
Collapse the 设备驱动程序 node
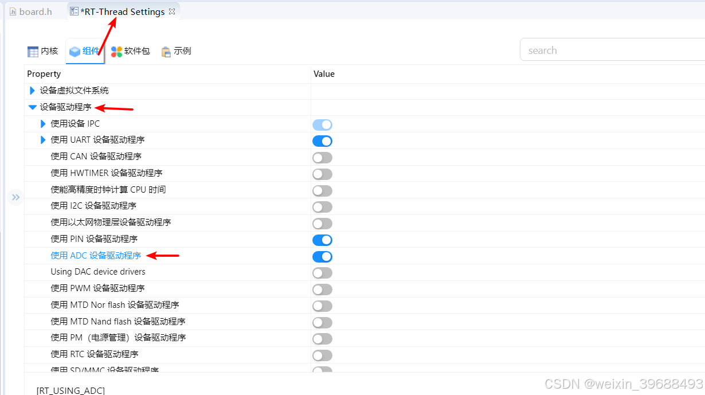[33, 107]
